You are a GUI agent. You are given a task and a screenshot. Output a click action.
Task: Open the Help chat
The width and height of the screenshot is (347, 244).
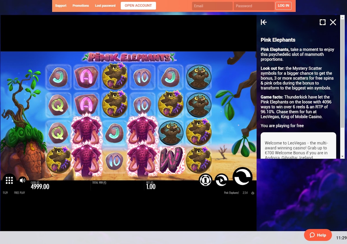pyautogui.click(x=318, y=235)
